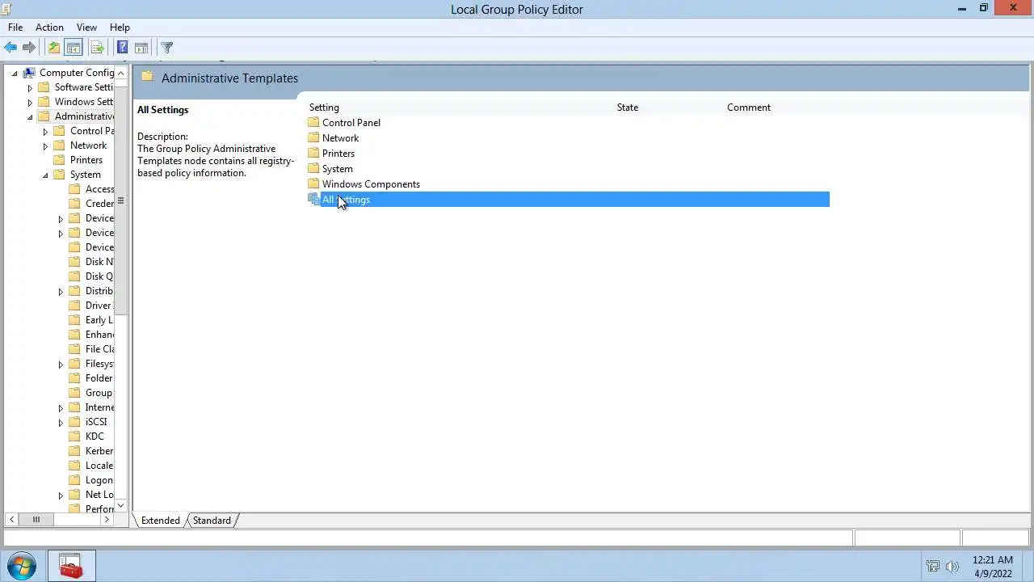Open the Help menu
This screenshot has width=1034, height=582.
point(120,27)
